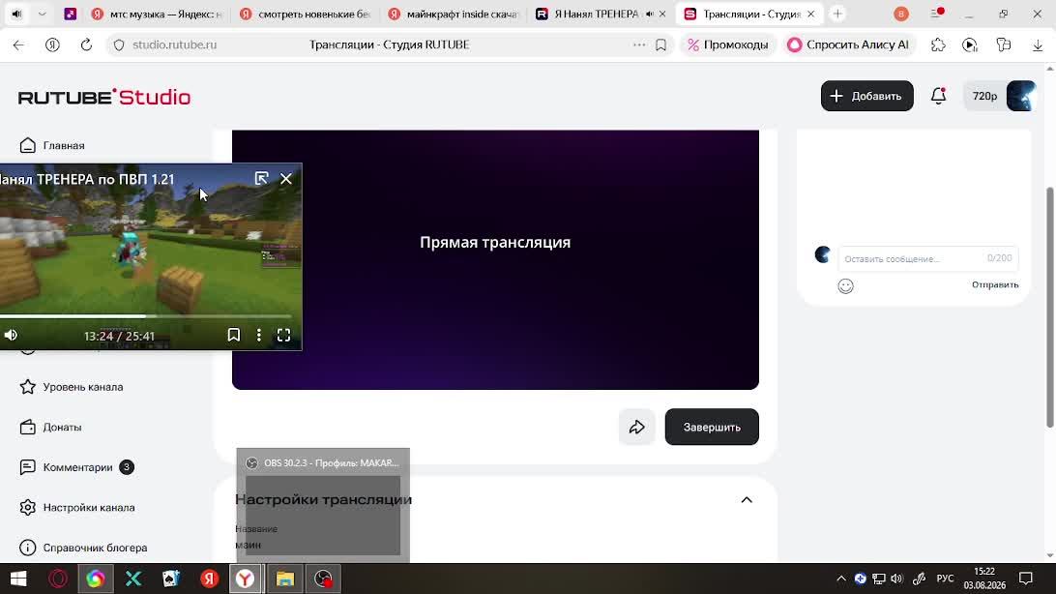Mute the Я Нанял ТРЕНЕРА tab audio

[649, 15]
